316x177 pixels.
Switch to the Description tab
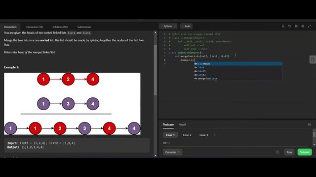coord(10,27)
